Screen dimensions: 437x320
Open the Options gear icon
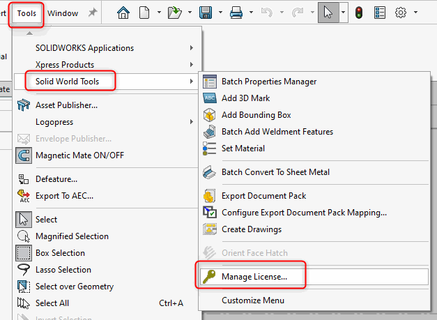[x=400, y=13]
